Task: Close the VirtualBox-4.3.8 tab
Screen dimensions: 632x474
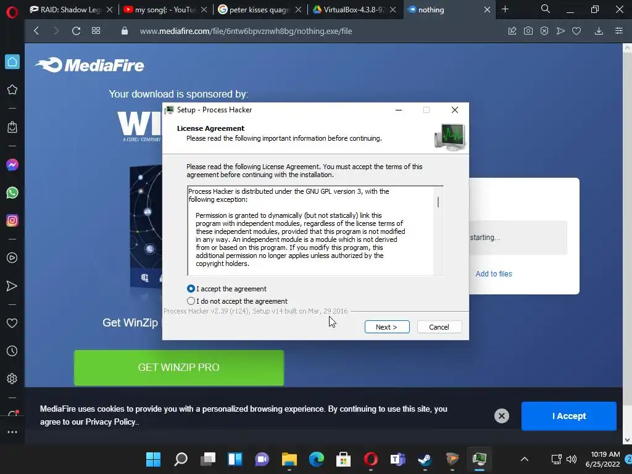Action: coord(393,10)
